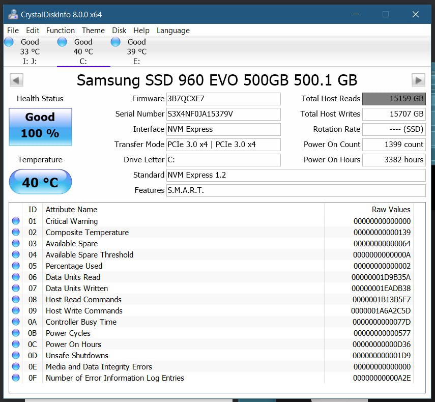Click raw value 0000001A6A2C5D
Image resolution: width=435 pixels, height=402 pixels.
(381, 311)
